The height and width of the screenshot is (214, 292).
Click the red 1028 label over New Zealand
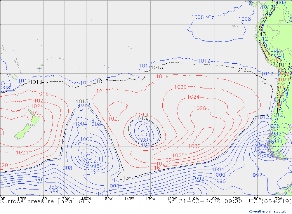point(32,114)
